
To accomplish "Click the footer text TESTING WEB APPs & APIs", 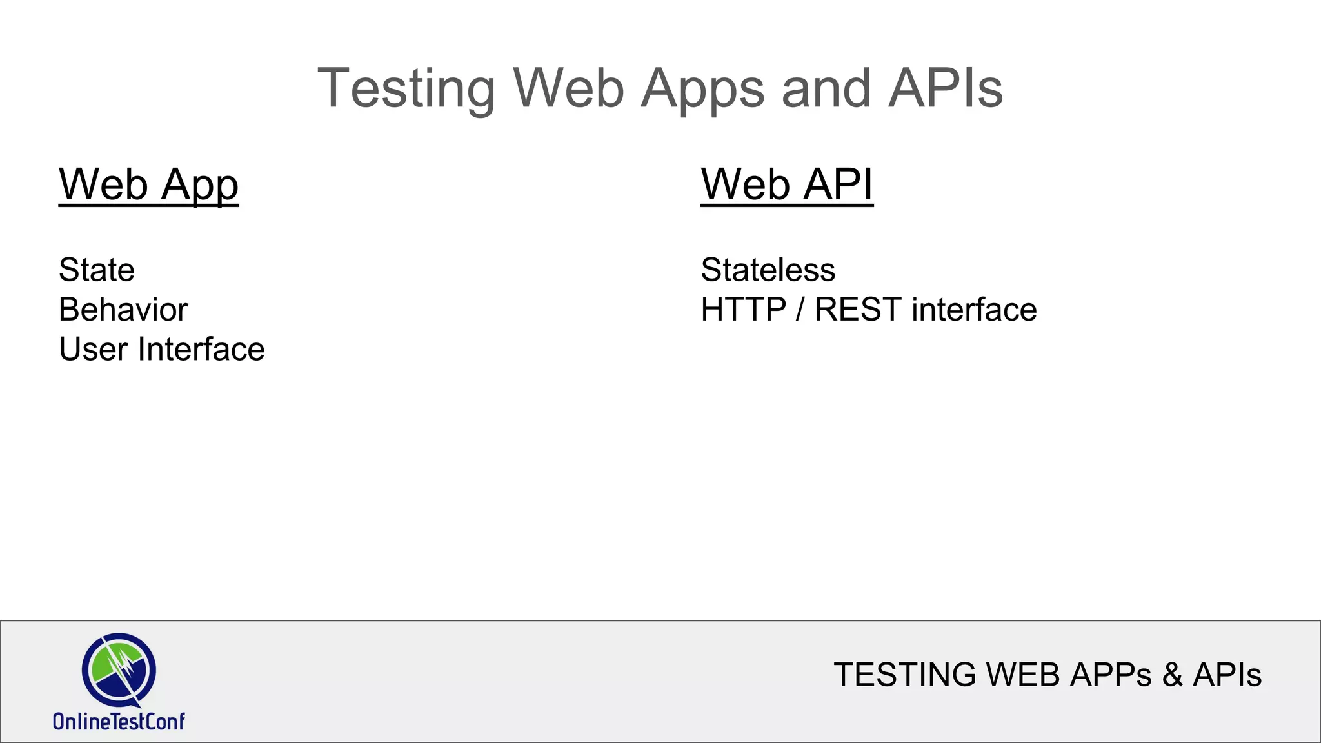I will (x=1047, y=675).
